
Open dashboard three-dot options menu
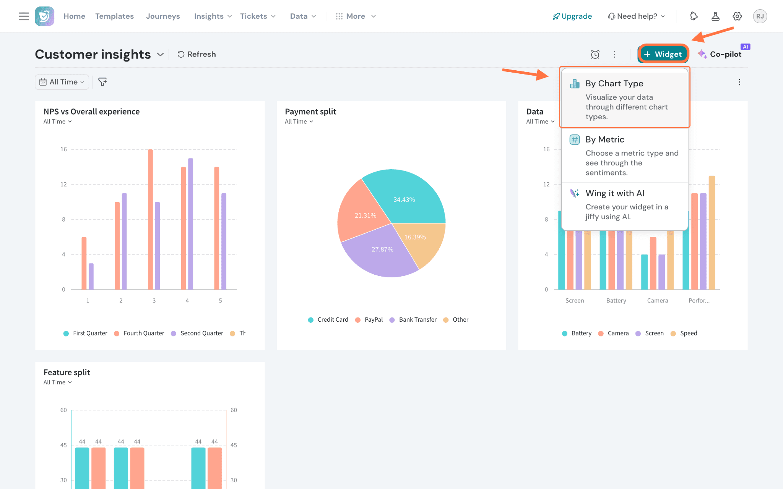pos(614,54)
